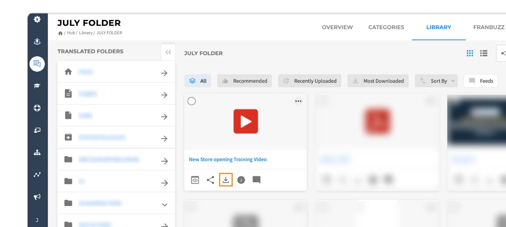
Task: Click the archive box icon in folder list
Action: tap(68, 137)
